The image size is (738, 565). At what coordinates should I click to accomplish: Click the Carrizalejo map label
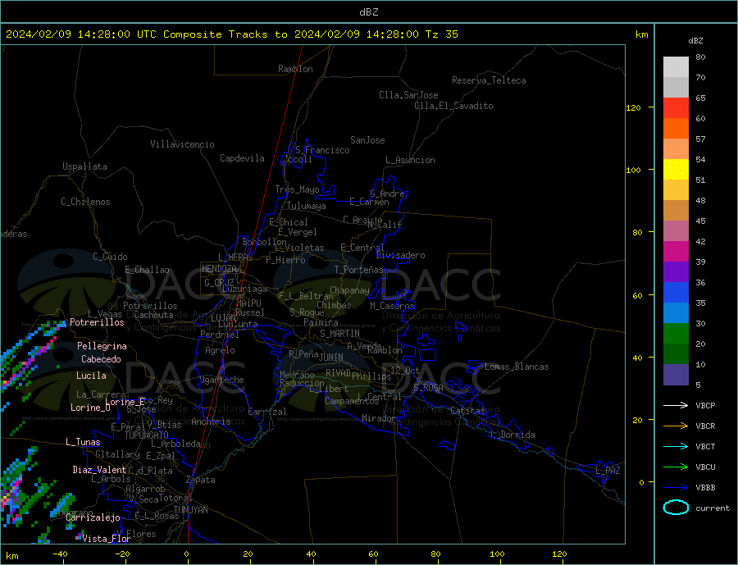93,518
